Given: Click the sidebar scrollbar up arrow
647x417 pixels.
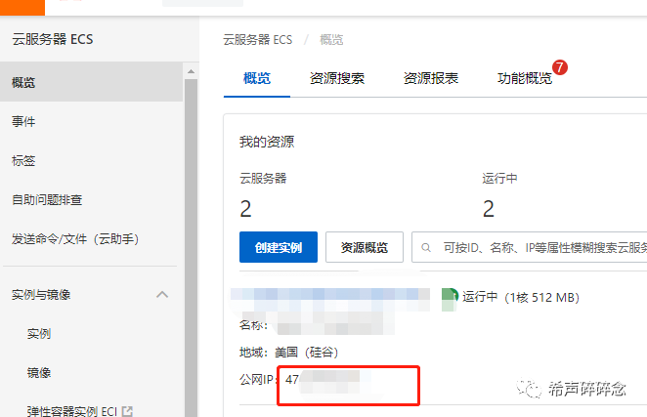Looking at the screenshot, I should 191,71.
